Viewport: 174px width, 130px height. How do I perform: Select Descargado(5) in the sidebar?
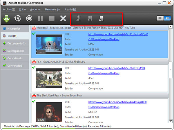[x=15, y=51]
